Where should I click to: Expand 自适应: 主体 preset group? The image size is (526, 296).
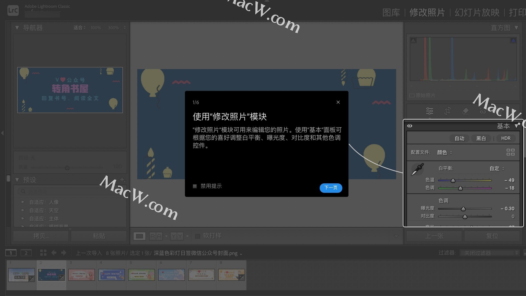[x=23, y=218]
